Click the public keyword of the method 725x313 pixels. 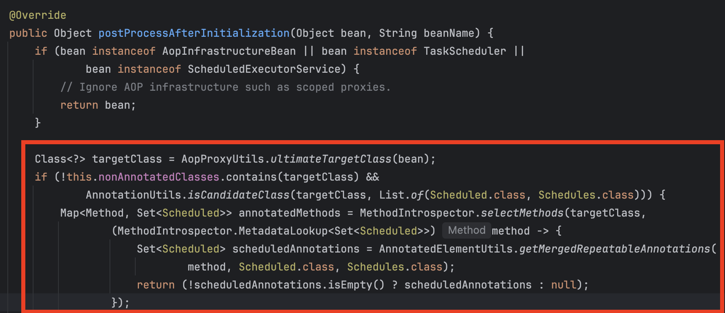[x=28, y=33]
